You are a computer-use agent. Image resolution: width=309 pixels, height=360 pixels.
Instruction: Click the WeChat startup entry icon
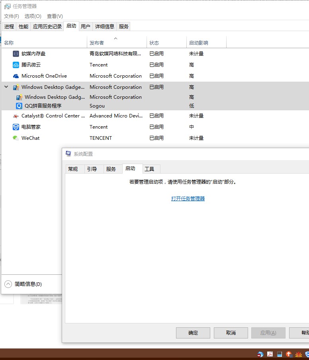[16, 138]
